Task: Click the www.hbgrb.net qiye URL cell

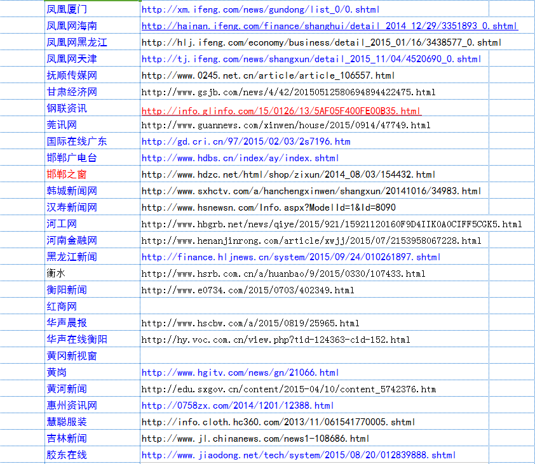Action: point(332,224)
